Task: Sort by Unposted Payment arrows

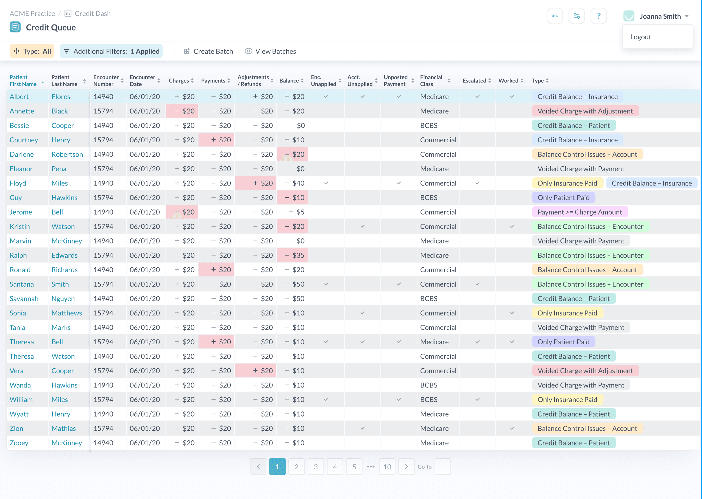Action: click(413, 81)
